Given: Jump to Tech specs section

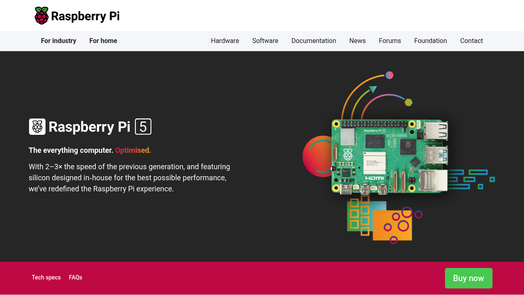Looking at the screenshot, I should tap(46, 277).
